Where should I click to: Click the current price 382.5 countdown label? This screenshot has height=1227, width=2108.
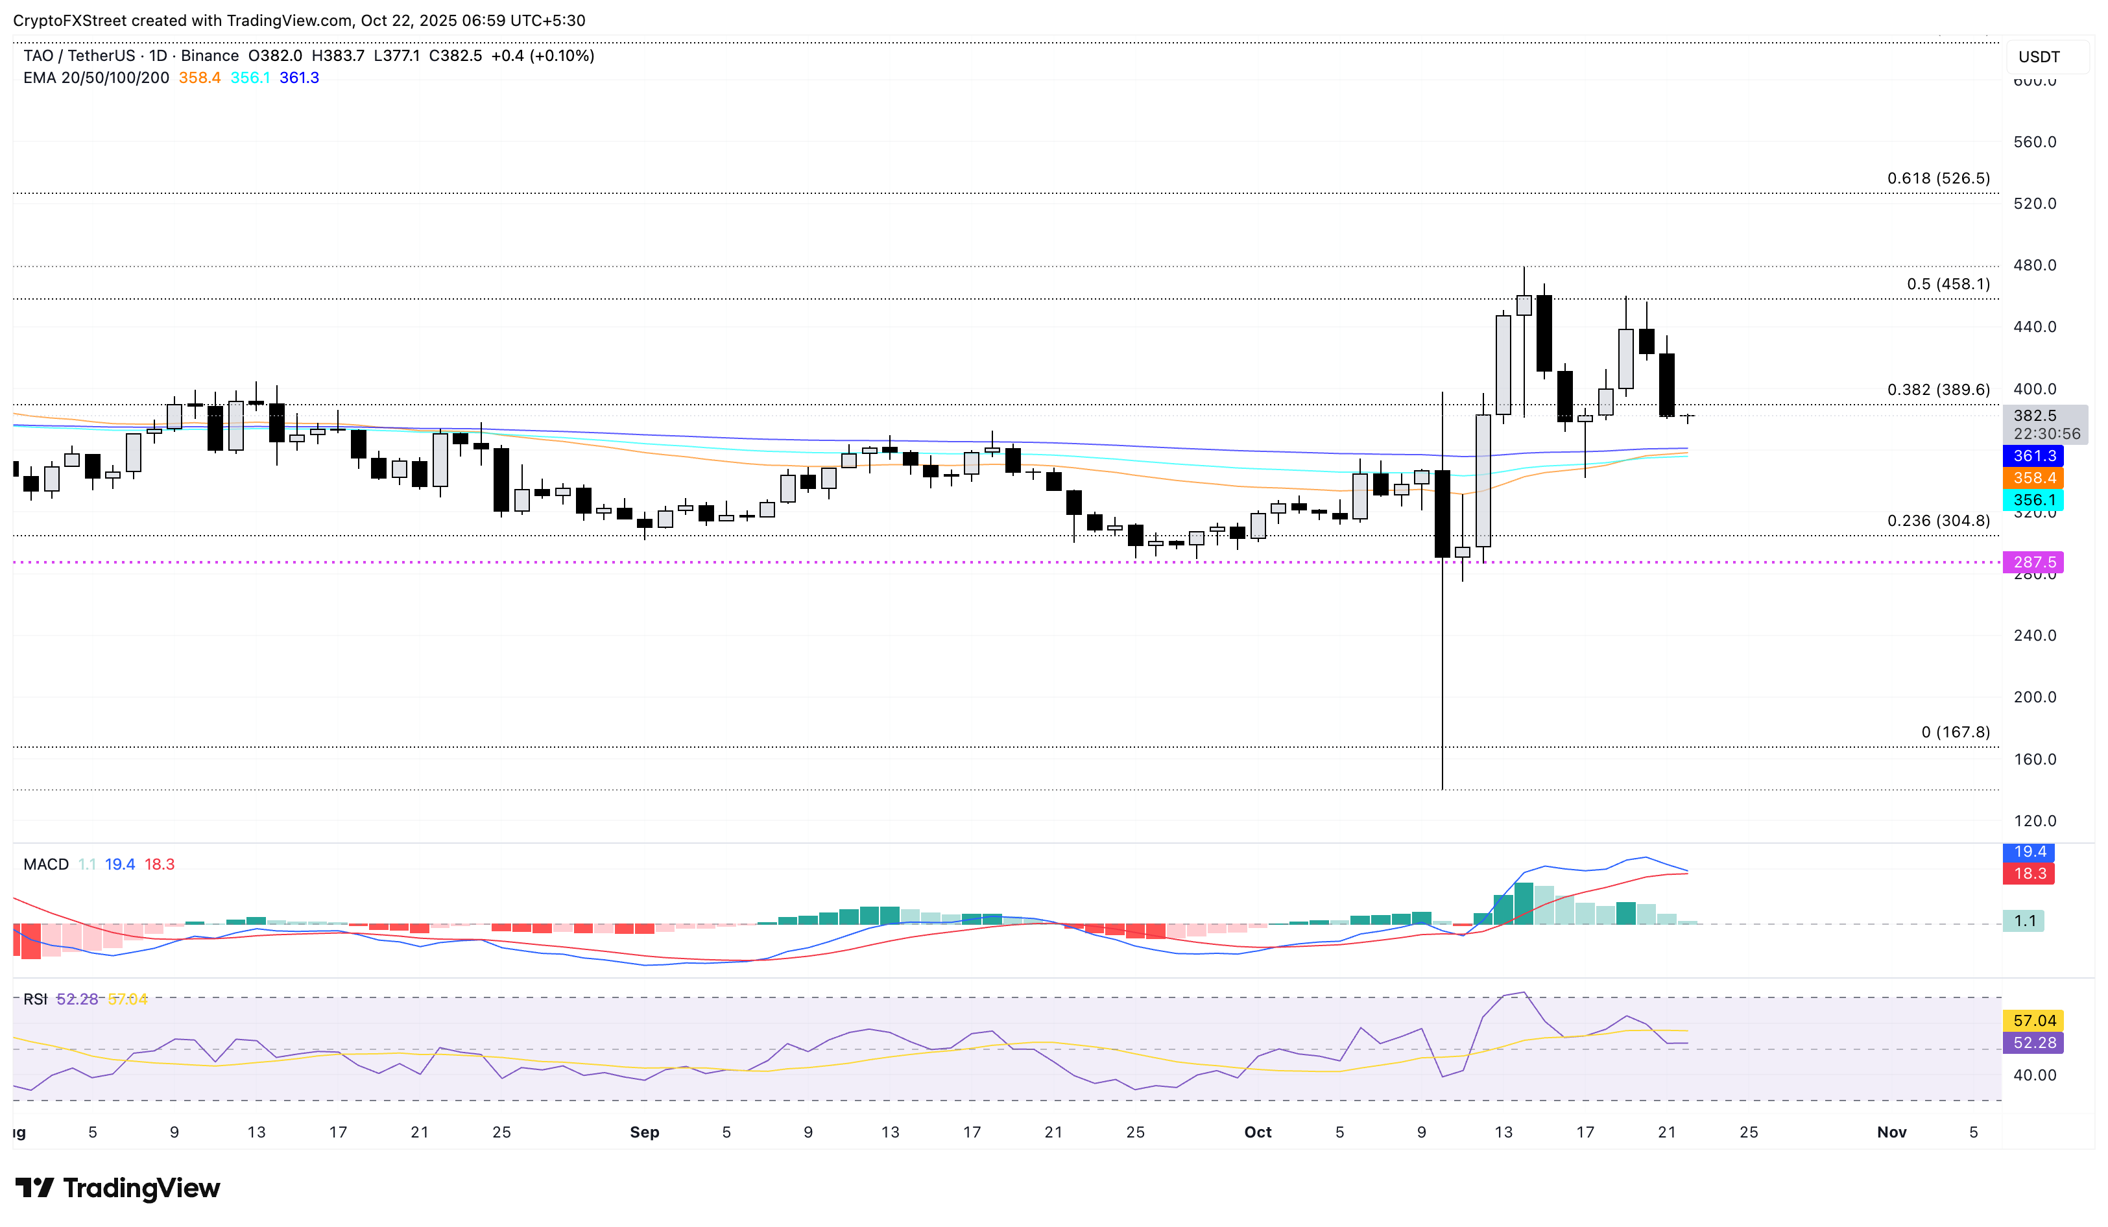point(2045,424)
